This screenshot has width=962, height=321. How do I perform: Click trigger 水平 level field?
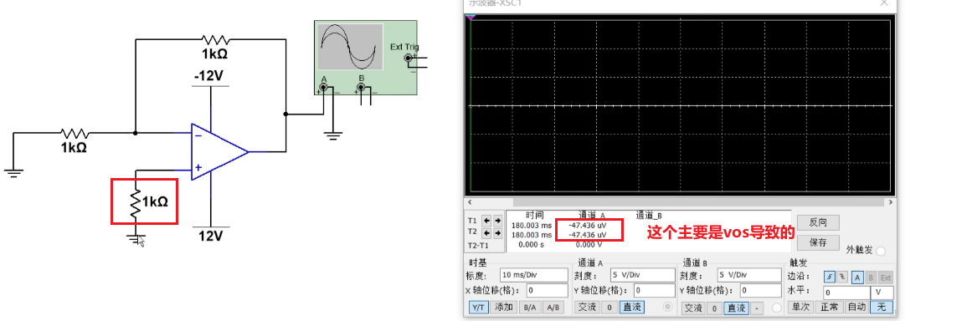846,293
